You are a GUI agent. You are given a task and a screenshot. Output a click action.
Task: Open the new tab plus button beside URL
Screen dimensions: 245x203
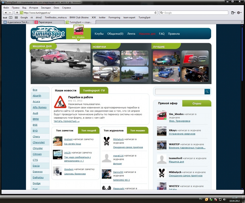(x=17, y=13)
